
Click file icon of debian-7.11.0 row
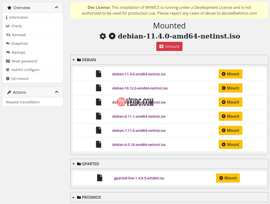(x=99, y=130)
